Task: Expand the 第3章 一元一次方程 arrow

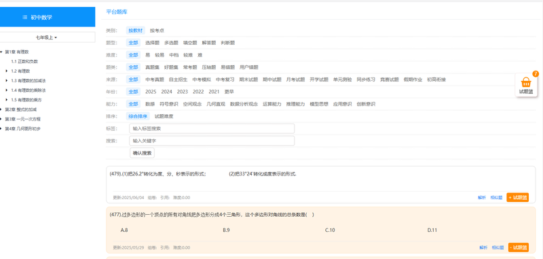Action: click(x=1, y=119)
